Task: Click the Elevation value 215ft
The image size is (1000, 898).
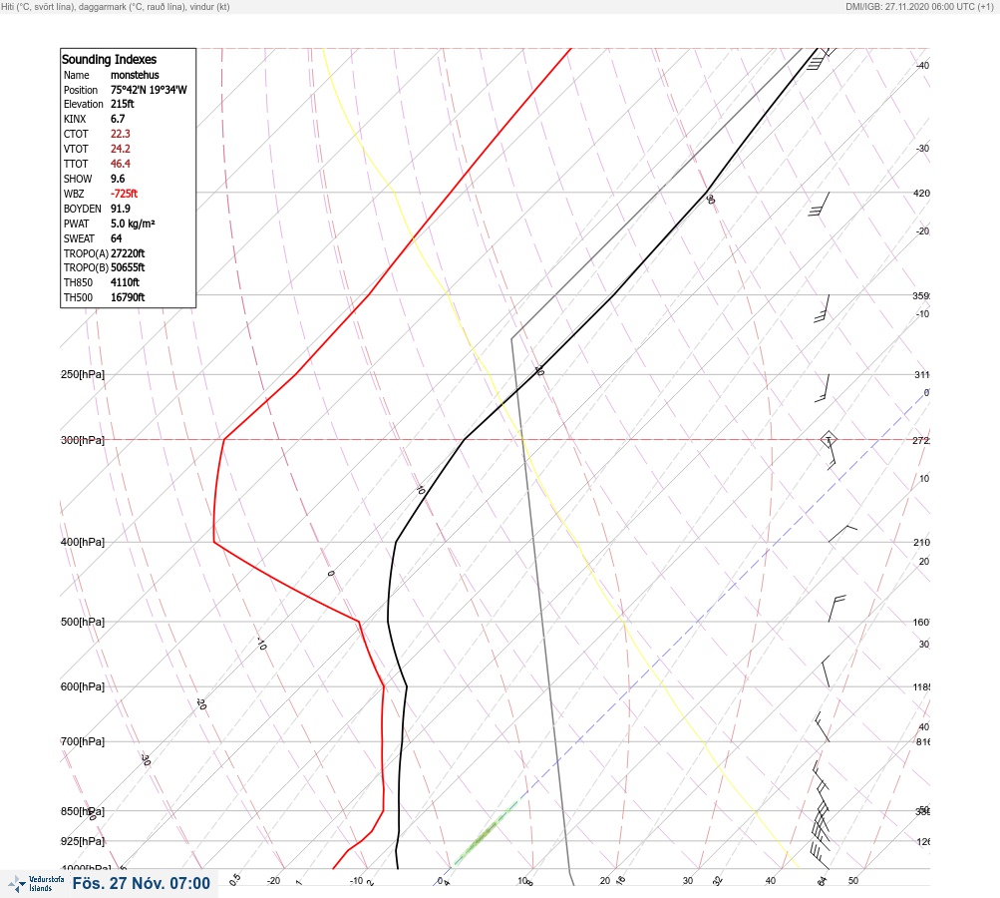Action: pyautogui.click(x=122, y=104)
